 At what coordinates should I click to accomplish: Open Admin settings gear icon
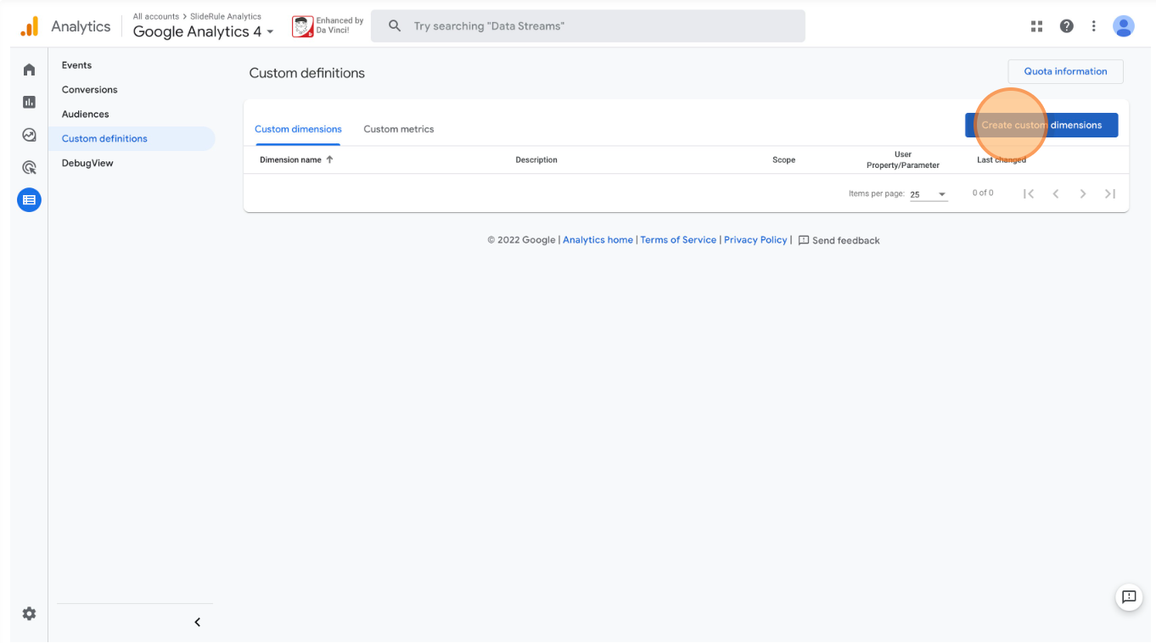click(x=29, y=613)
